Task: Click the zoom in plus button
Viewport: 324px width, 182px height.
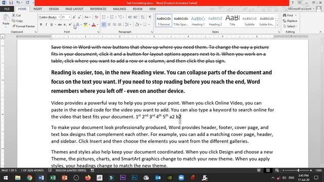Action: tap(311, 170)
